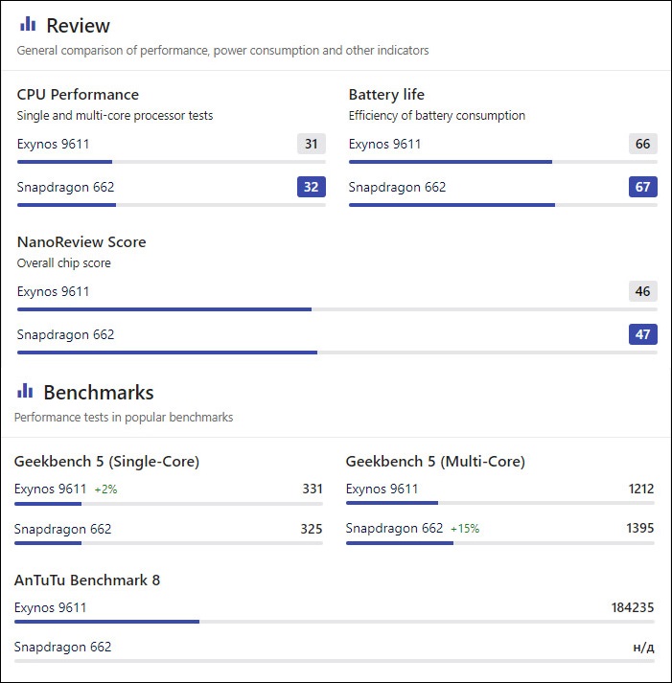
Task: Select the Geekbench 5 (Multi-Core) title
Action: pos(435,462)
